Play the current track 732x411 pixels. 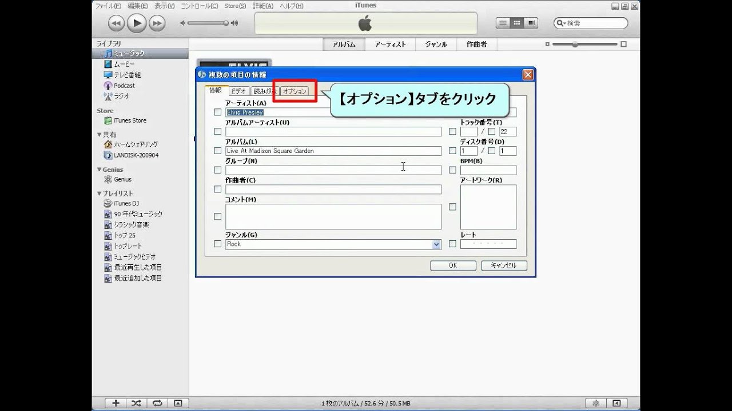point(137,23)
